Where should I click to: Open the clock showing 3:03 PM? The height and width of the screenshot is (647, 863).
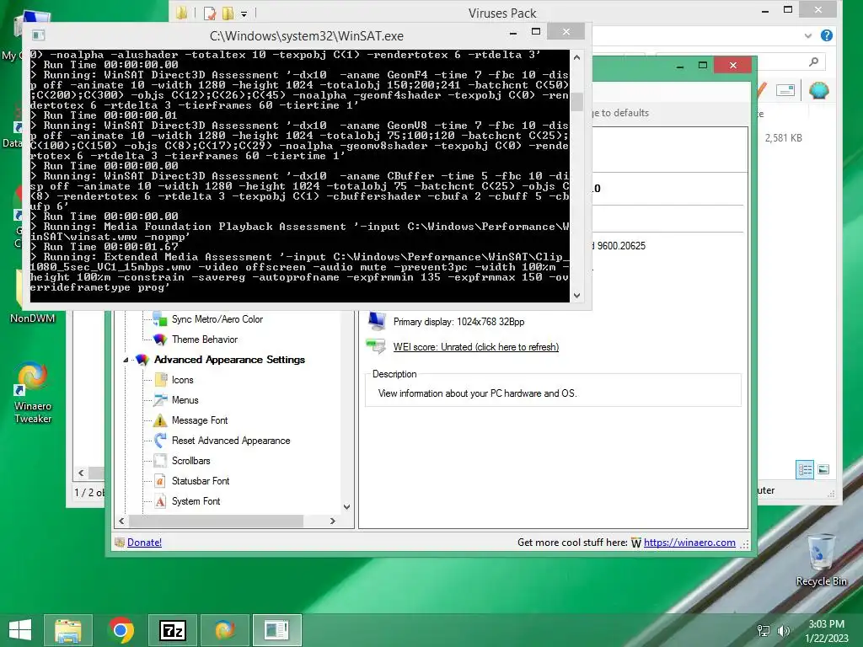point(827,631)
